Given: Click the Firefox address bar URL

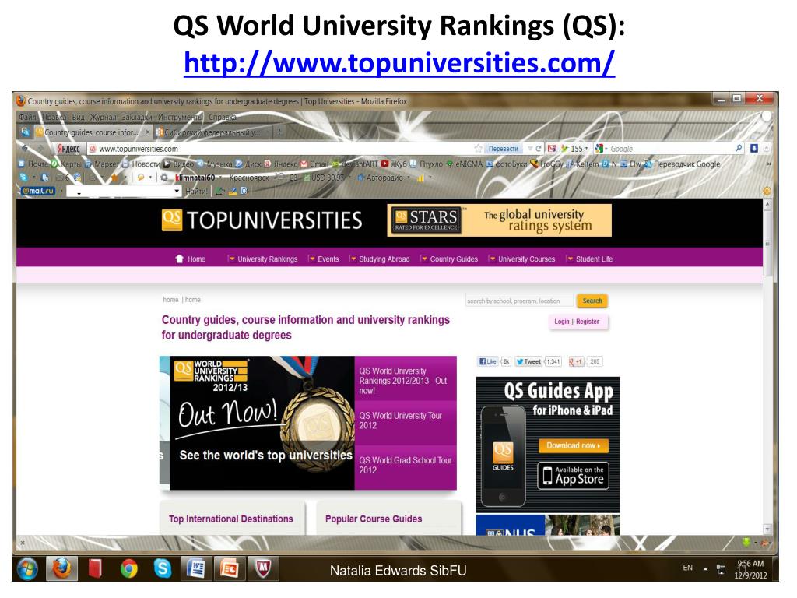Looking at the screenshot, I should coord(139,149).
